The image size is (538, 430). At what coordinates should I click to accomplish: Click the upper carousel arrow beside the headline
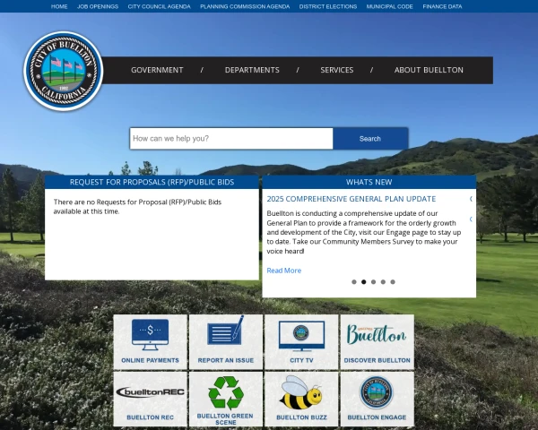pos(471,199)
